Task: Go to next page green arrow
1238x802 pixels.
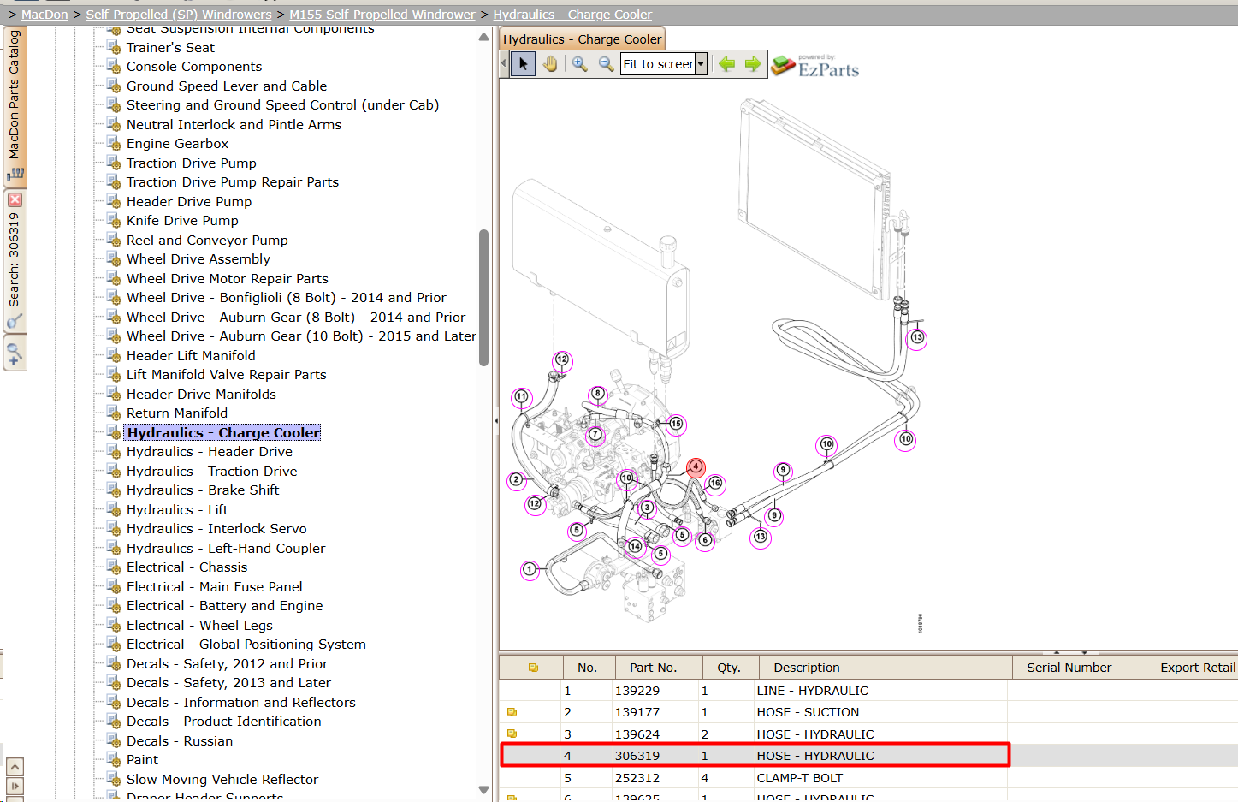Action: 753,64
